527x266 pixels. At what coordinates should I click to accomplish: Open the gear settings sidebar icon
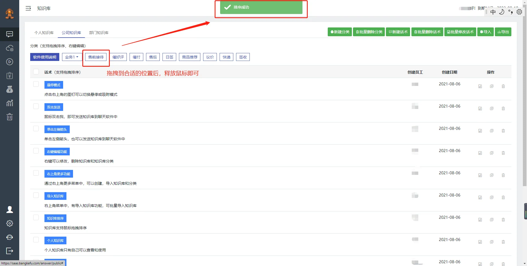click(10, 223)
